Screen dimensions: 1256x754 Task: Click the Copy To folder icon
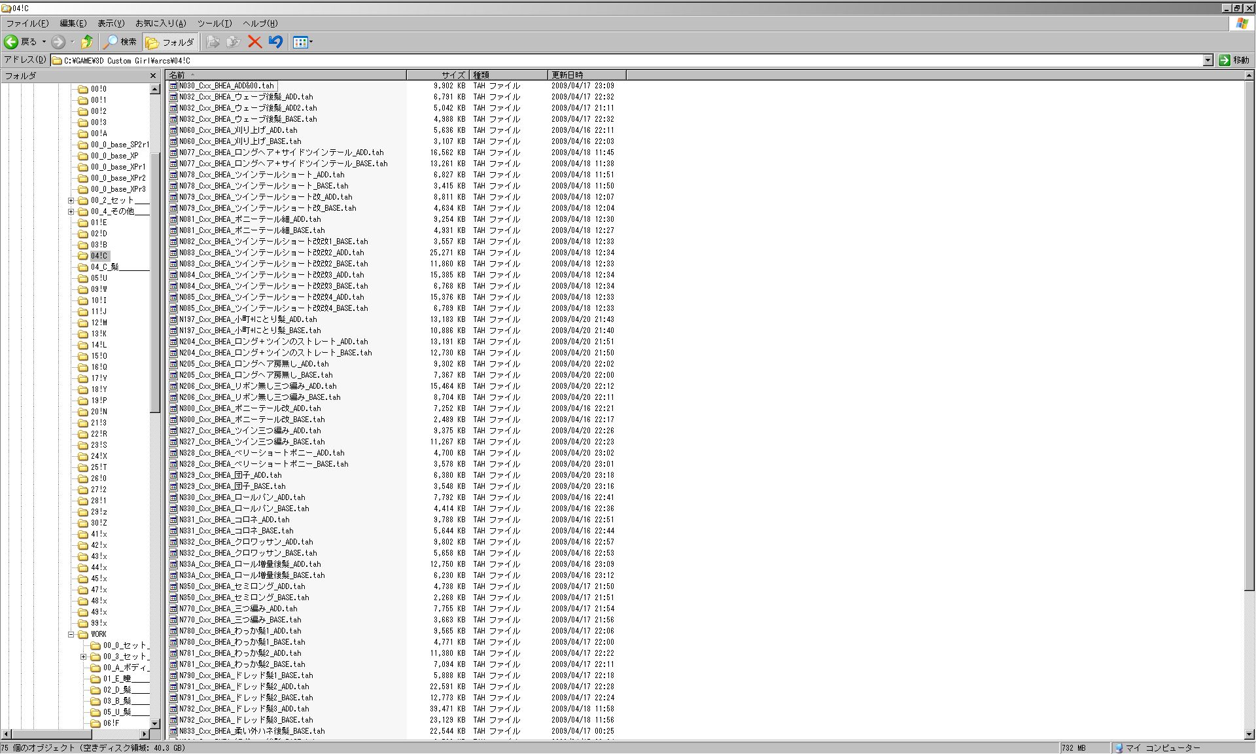(x=233, y=42)
